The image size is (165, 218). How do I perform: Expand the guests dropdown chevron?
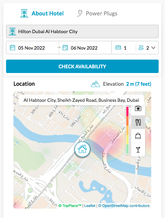click(x=153, y=48)
